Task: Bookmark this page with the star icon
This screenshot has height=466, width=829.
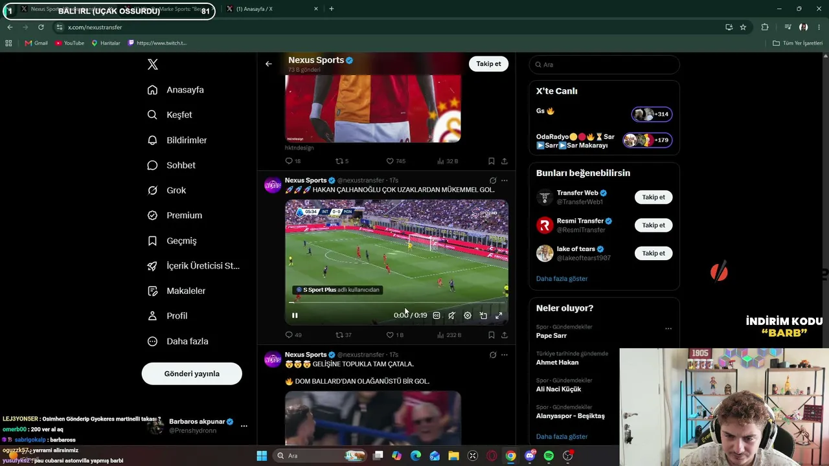Action: click(x=743, y=27)
